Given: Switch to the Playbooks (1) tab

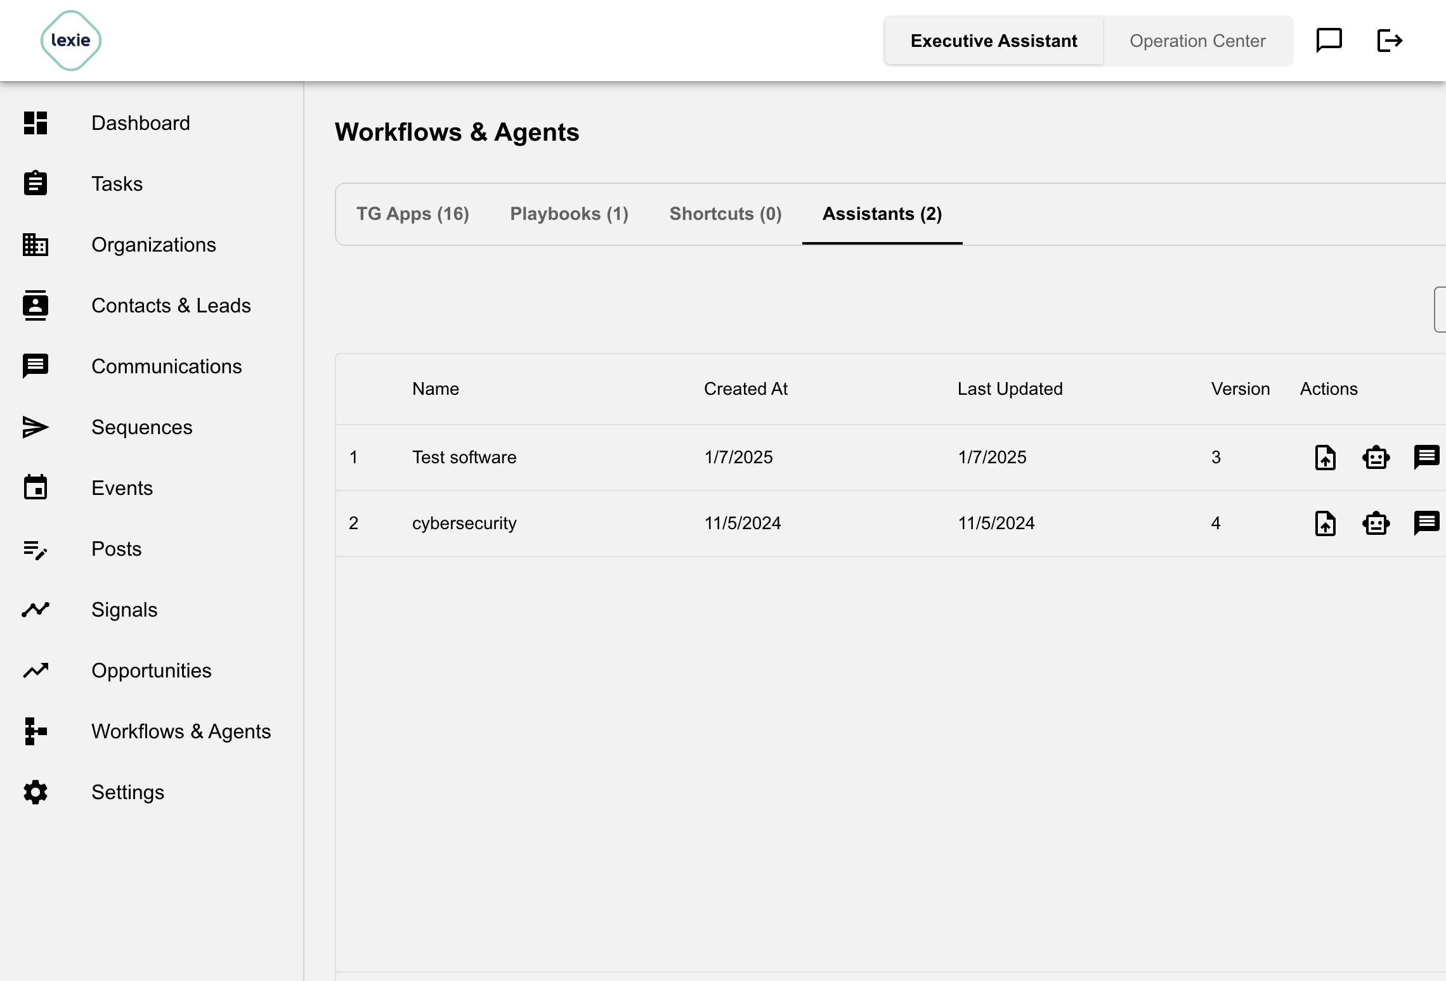Looking at the screenshot, I should click(570, 214).
